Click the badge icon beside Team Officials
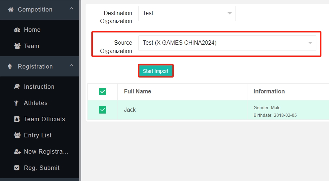329x181 pixels. point(17,119)
